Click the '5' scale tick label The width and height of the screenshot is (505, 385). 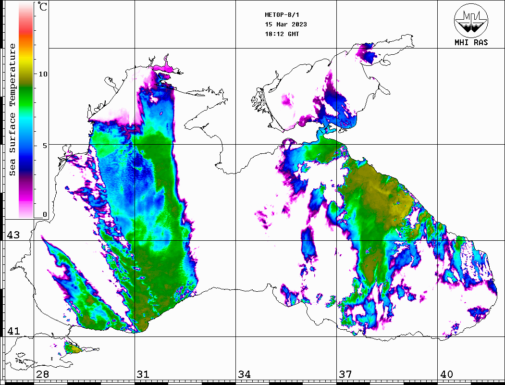(x=46, y=146)
